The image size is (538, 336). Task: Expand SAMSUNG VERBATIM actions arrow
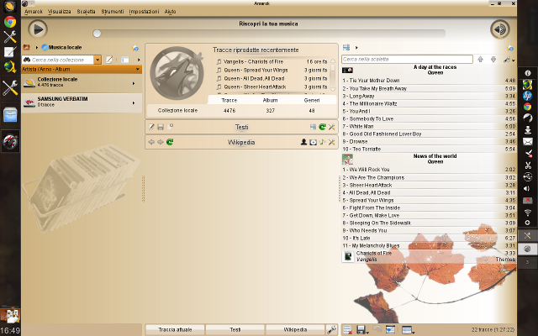pos(134,102)
